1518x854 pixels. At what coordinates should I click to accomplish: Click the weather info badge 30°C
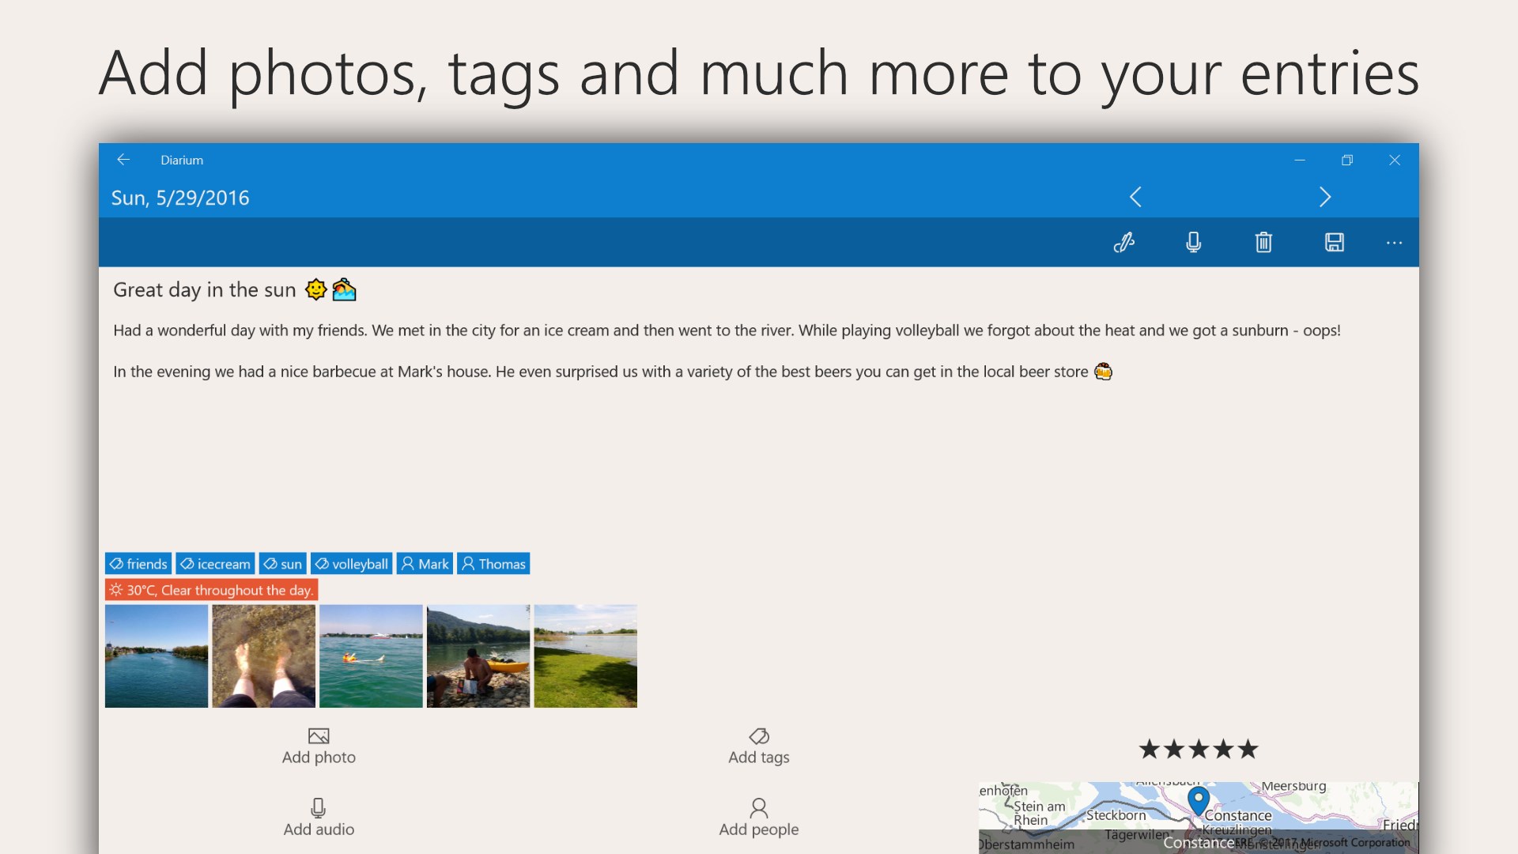point(211,590)
